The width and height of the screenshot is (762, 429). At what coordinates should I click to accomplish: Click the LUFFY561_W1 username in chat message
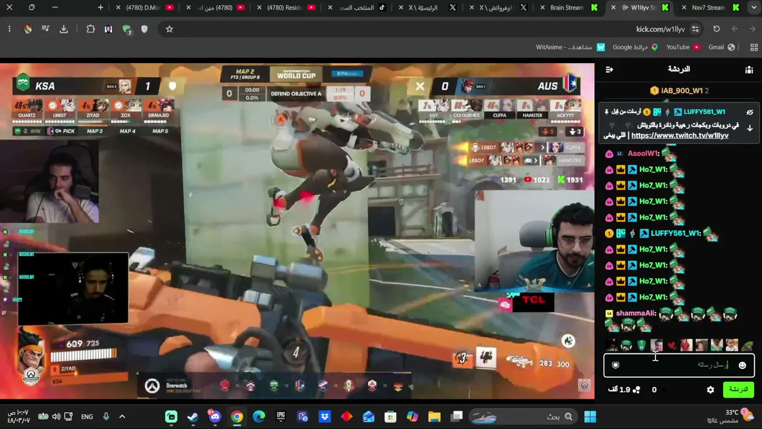coord(675,233)
